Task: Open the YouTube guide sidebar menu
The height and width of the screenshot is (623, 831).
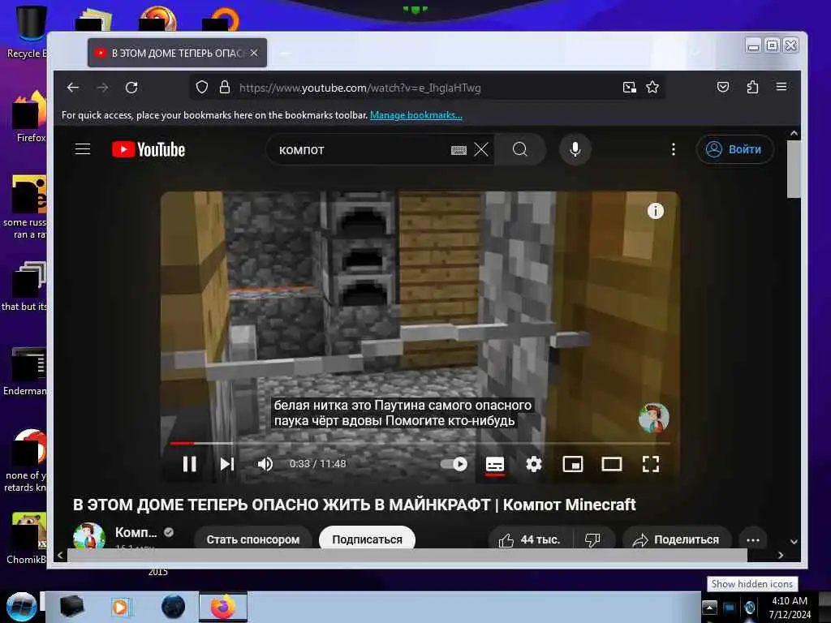Action: (x=83, y=149)
